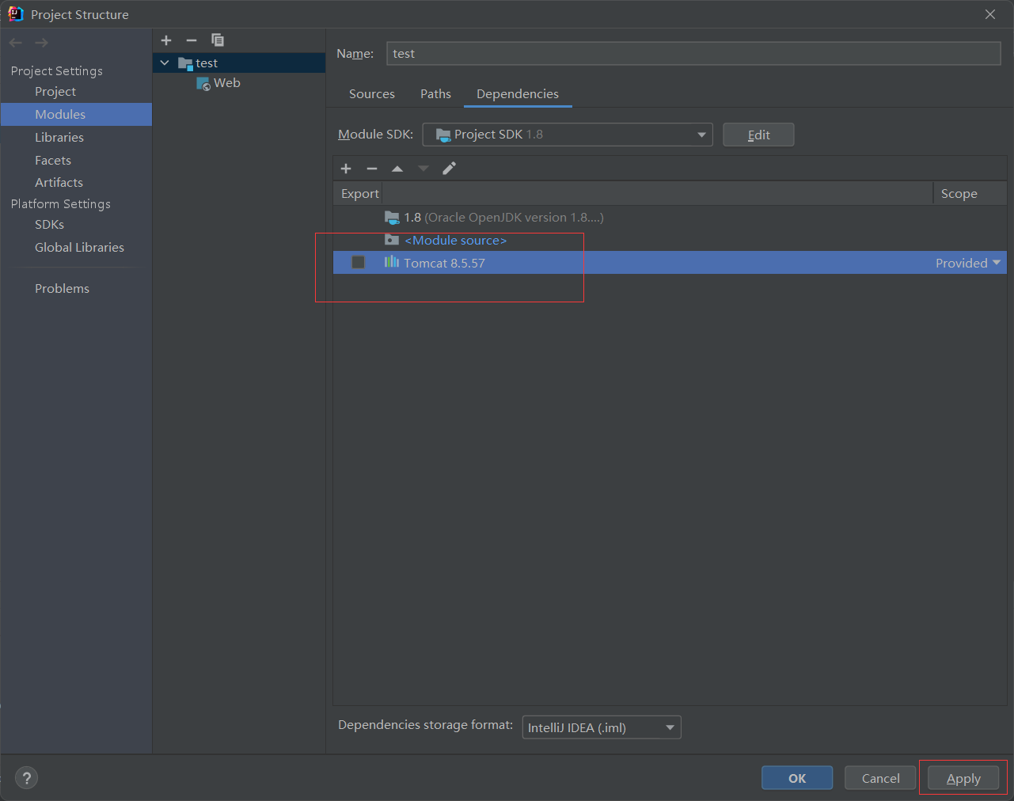1014x801 pixels.
Task: Open SDKs under Platform Settings
Action: click(x=49, y=225)
